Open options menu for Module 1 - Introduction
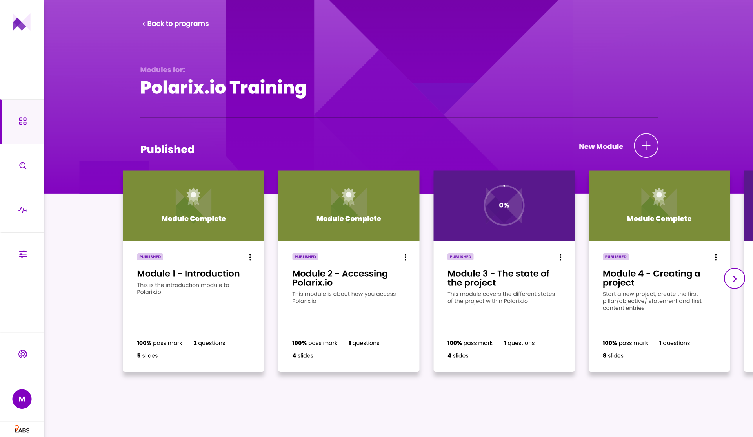753x437 pixels. click(250, 257)
